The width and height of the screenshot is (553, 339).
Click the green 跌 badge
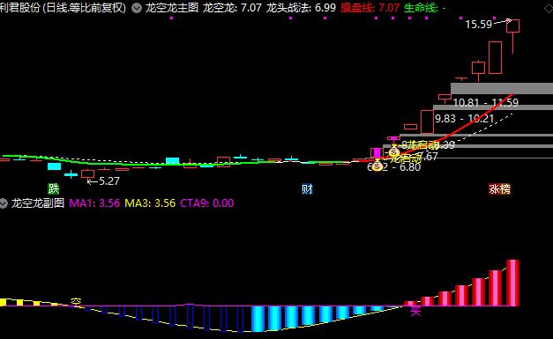click(x=54, y=189)
